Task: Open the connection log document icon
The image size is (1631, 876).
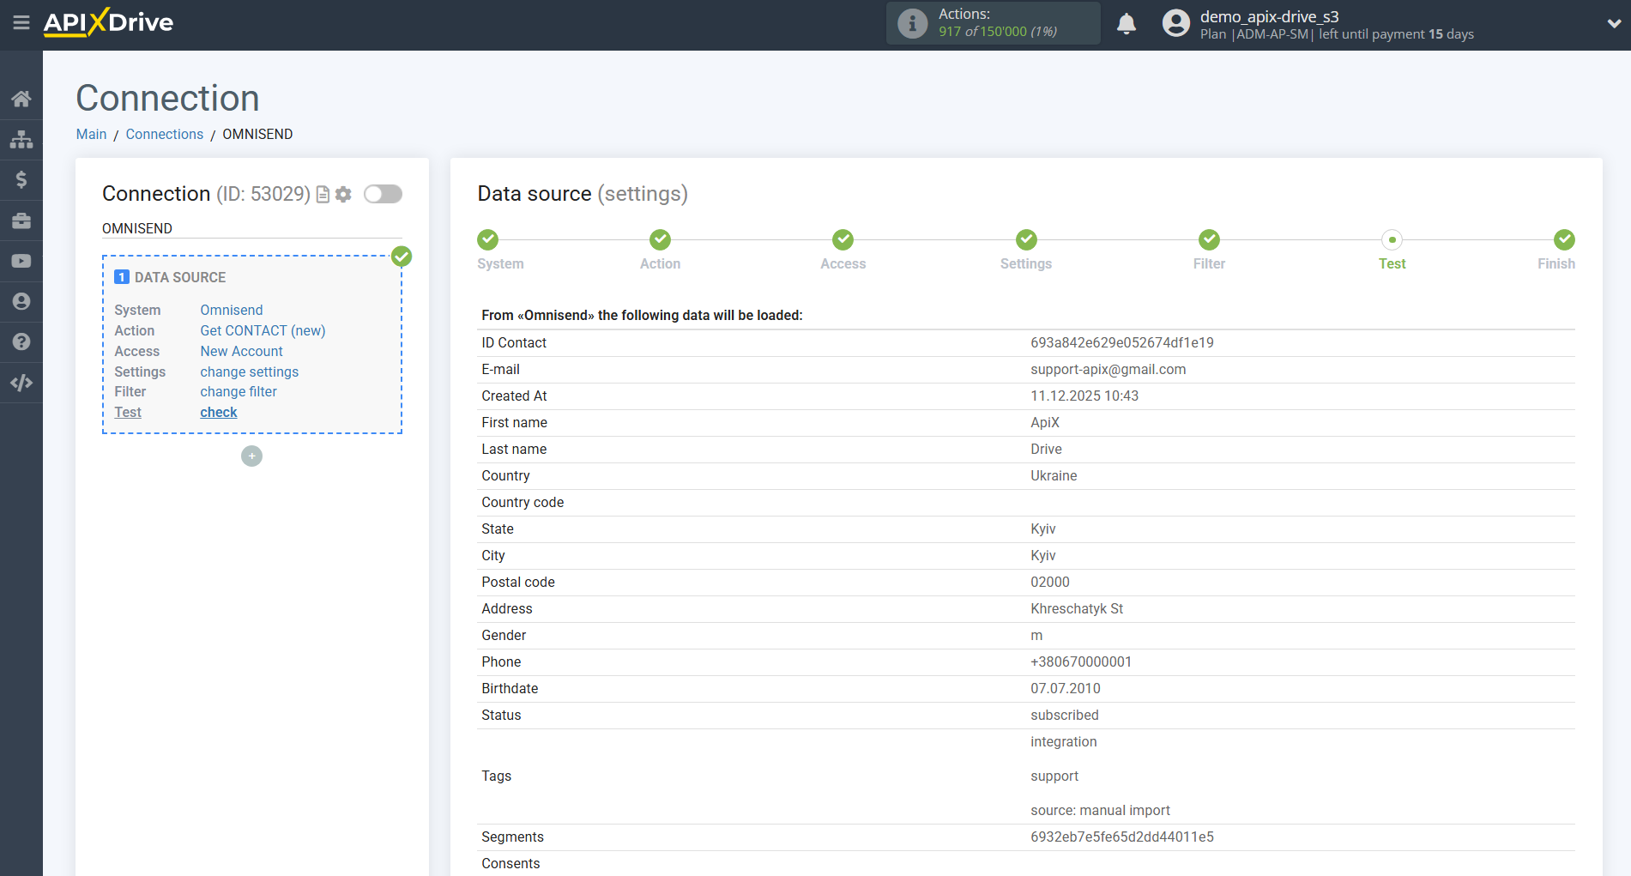Action: pyautogui.click(x=322, y=195)
